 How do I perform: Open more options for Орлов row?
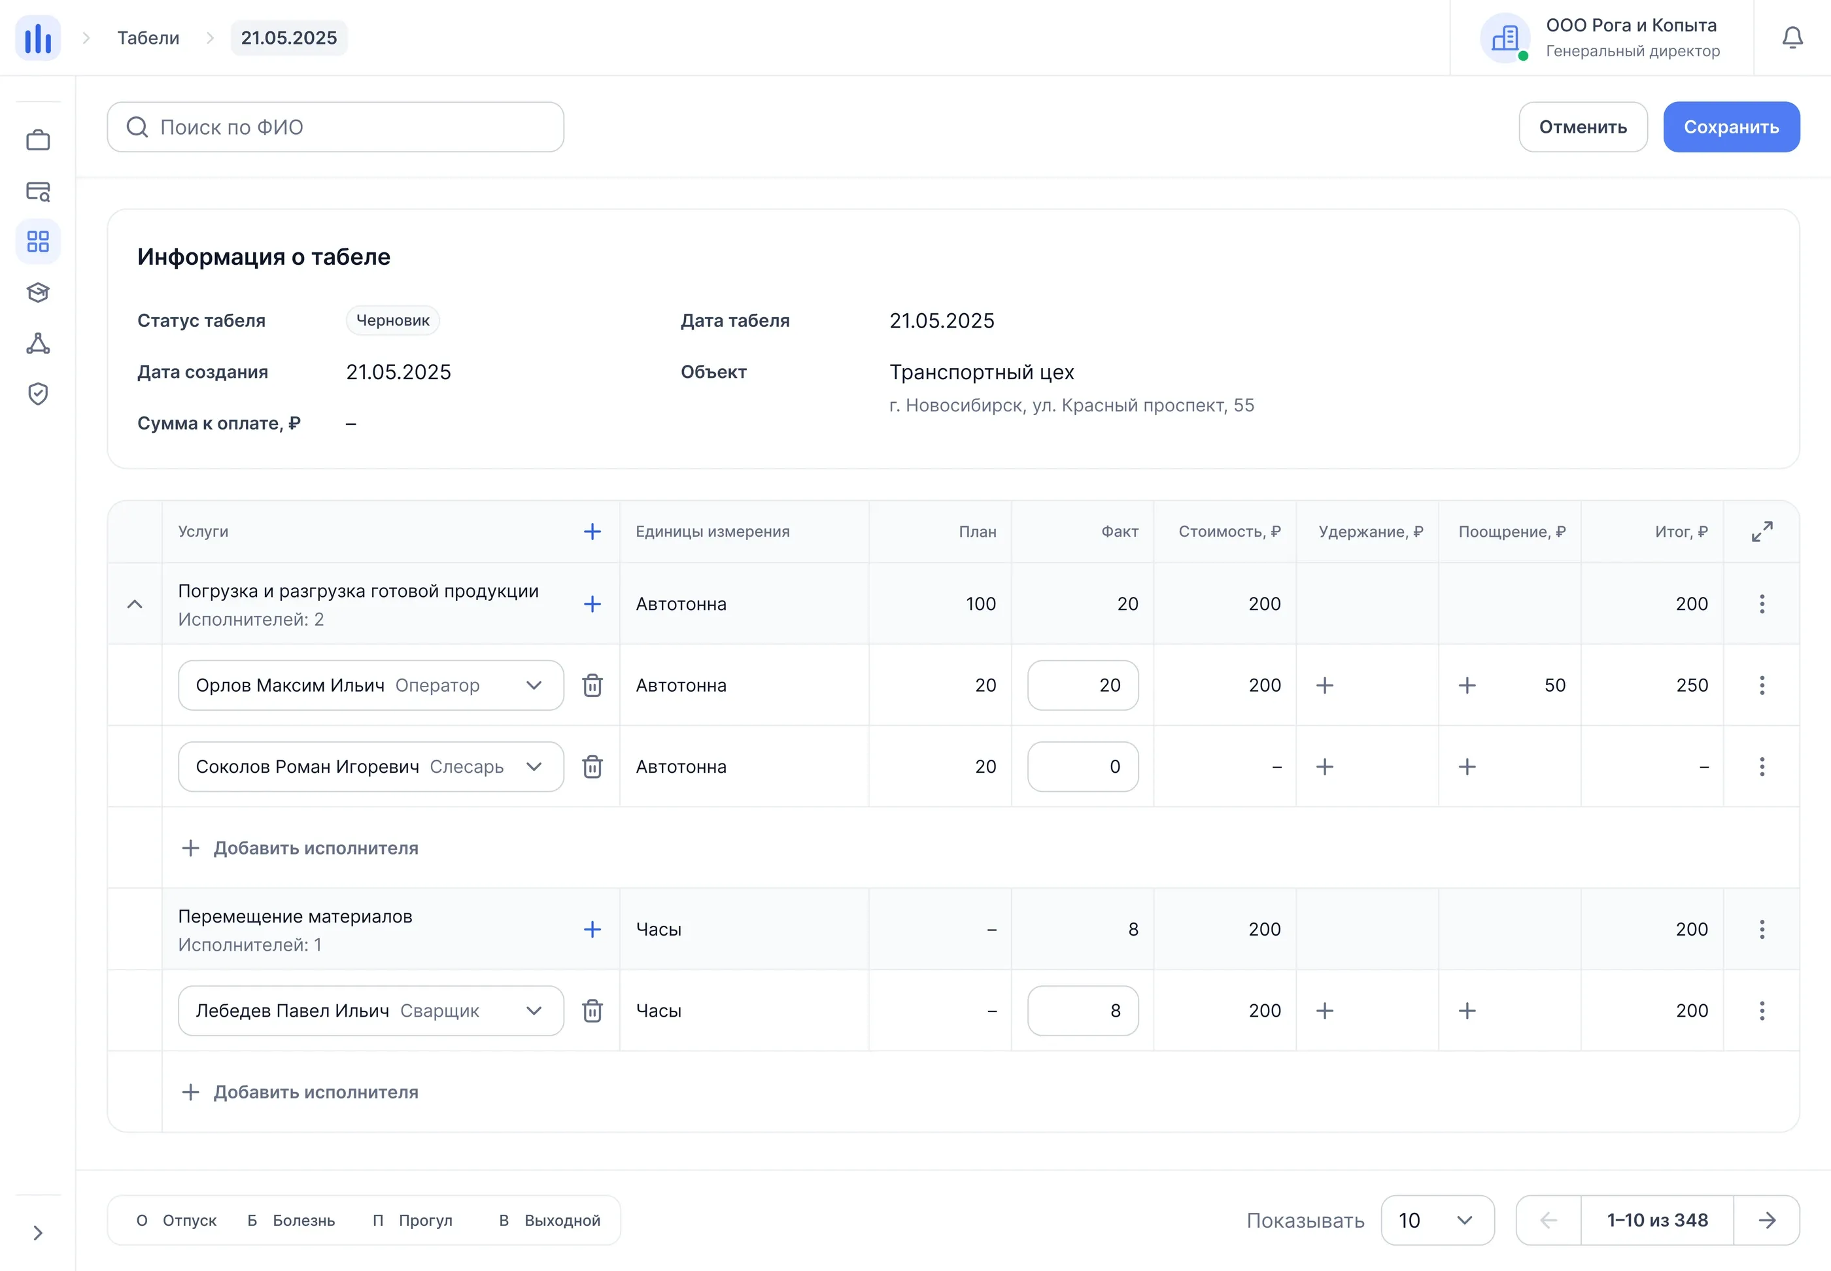coord(1762,685)
